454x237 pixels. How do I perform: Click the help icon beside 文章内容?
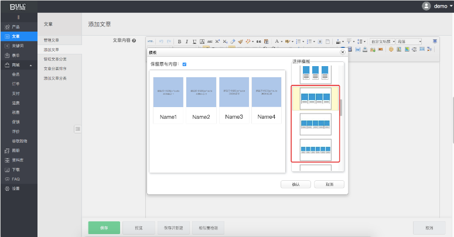click(x=134, y=40)
